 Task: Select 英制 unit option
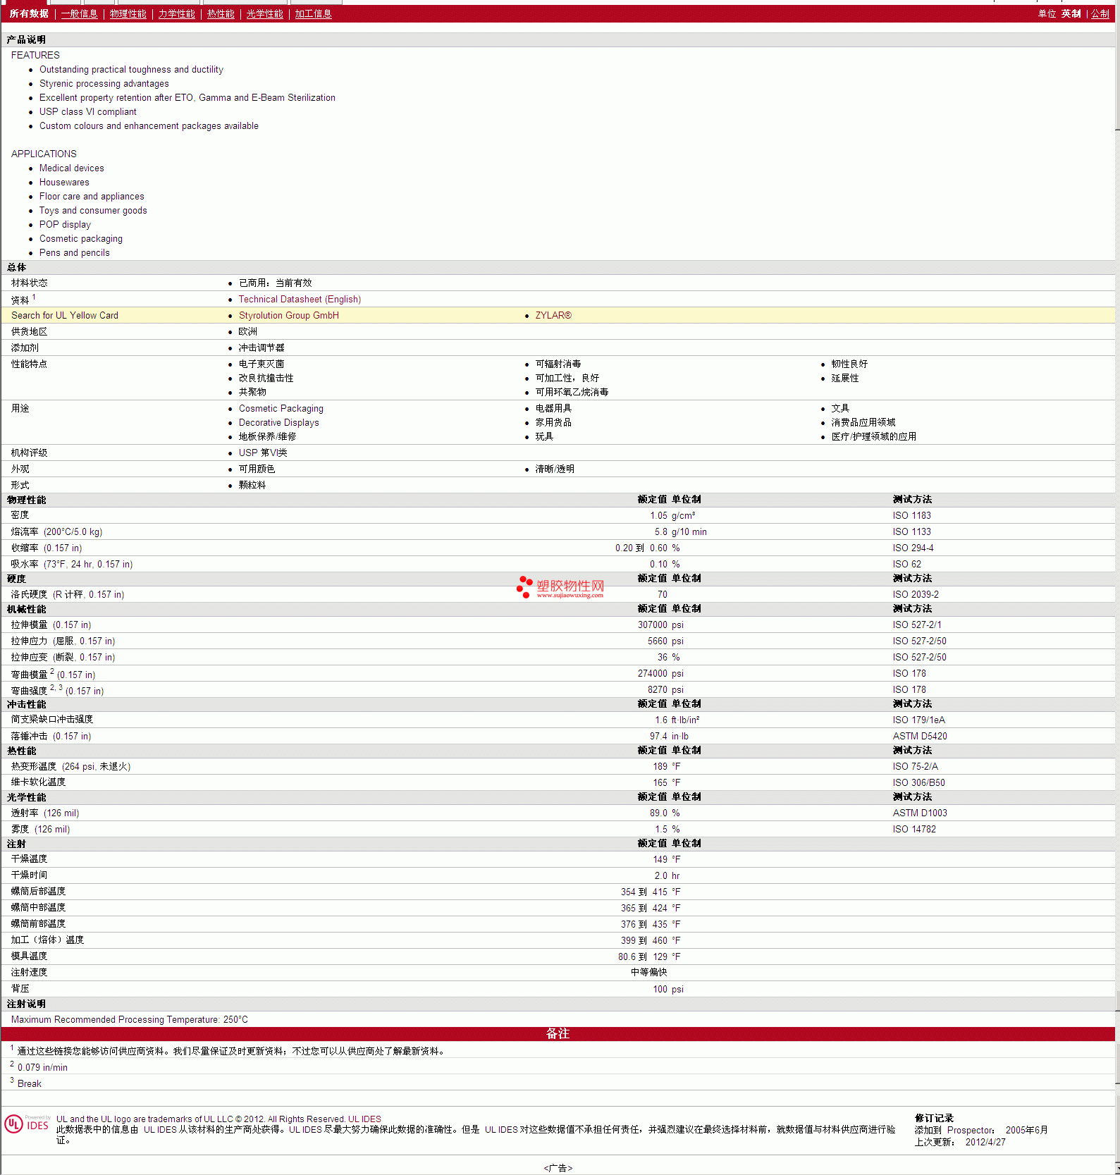1071,14
